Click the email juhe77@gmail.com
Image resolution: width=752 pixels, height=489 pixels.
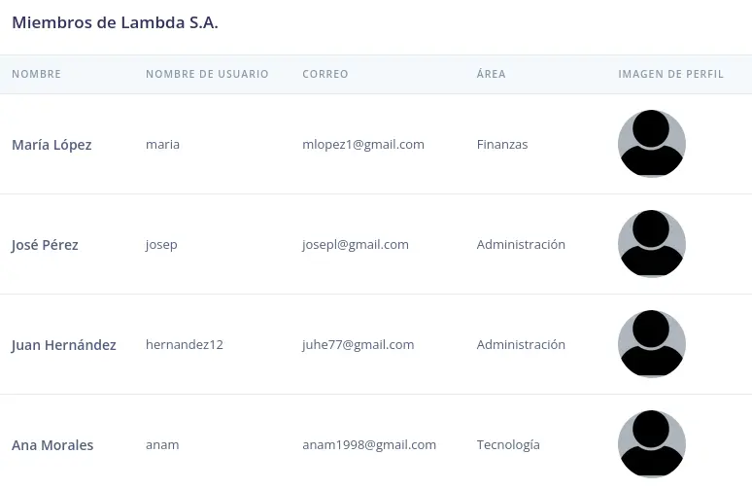[359, 345]
